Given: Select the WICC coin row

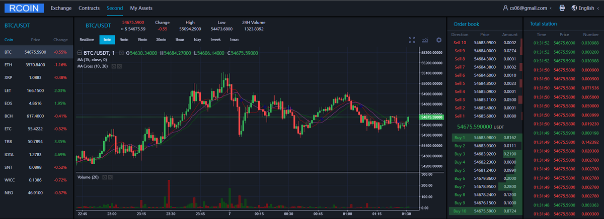Looking at the screenshot, I should (37, 180).
